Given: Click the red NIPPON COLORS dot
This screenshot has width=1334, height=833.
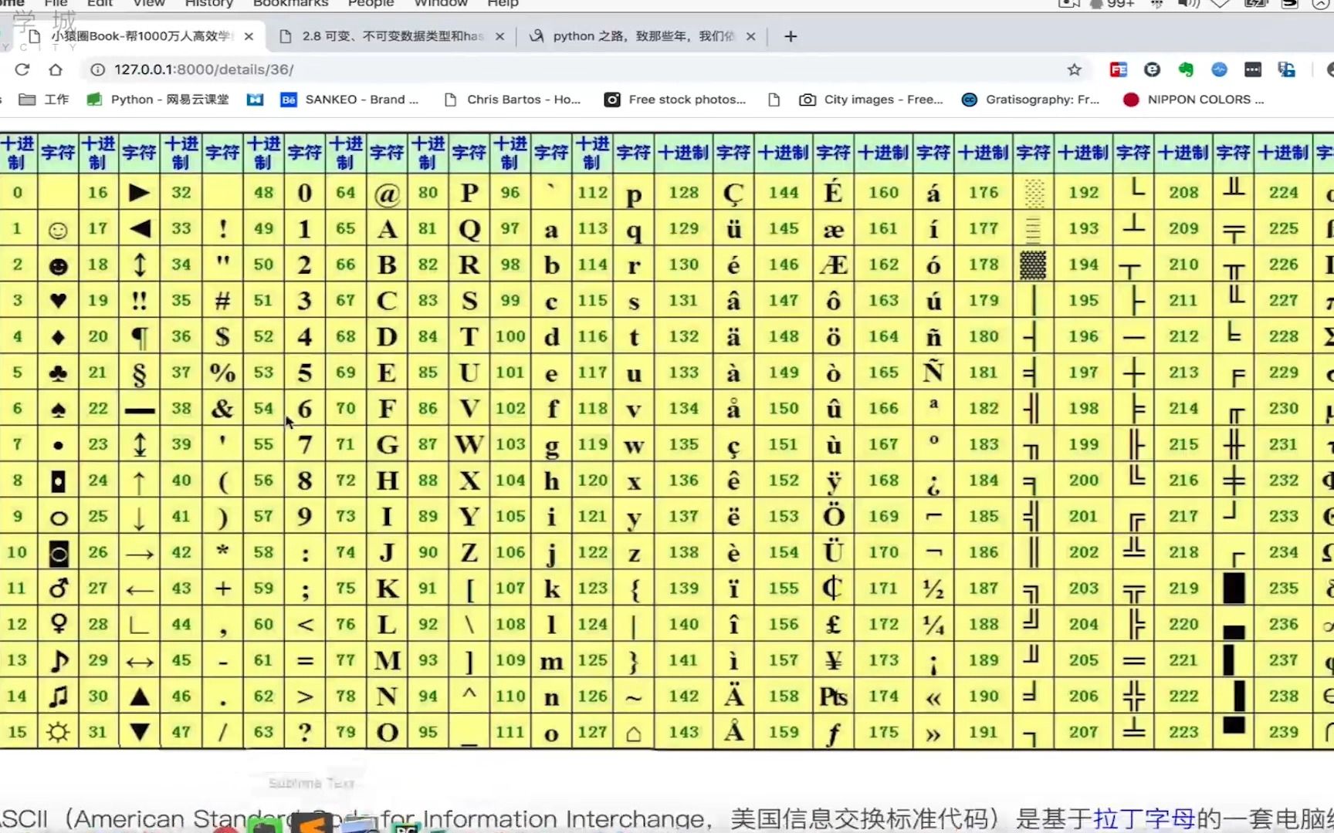Looking at the screenshot, I should coord(1130,99).
